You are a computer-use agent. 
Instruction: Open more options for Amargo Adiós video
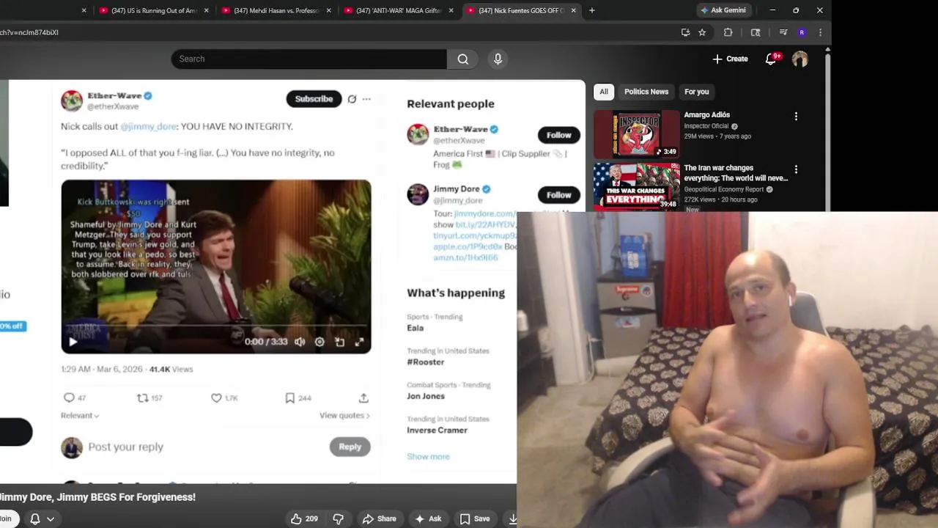coord(796,116)
